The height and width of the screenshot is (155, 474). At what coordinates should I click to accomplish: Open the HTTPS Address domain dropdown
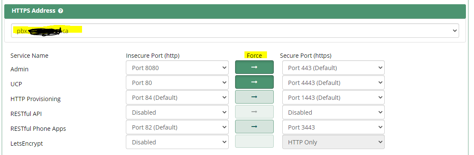(x=235, y=31)
